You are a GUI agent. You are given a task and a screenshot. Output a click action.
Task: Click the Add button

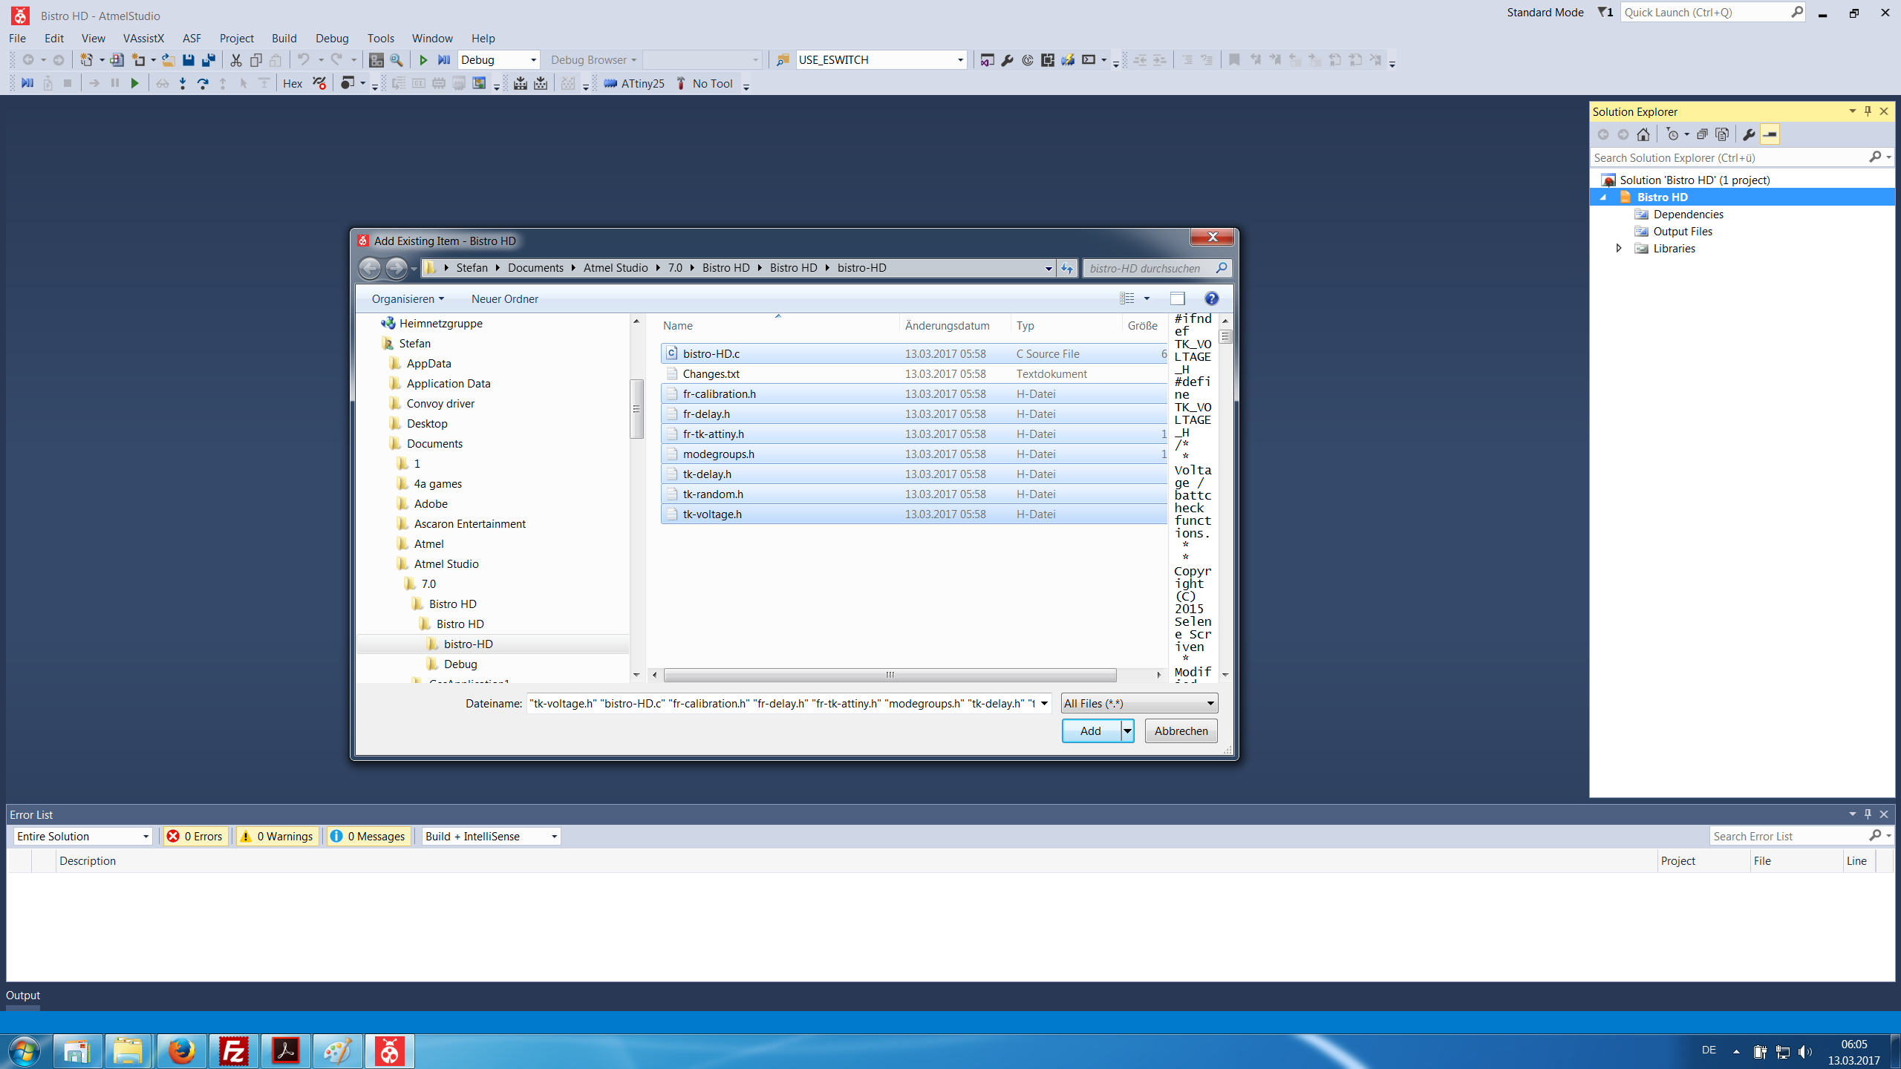[1091, 731]
